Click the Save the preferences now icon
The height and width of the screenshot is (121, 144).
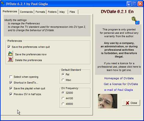[x=10, y=53]
